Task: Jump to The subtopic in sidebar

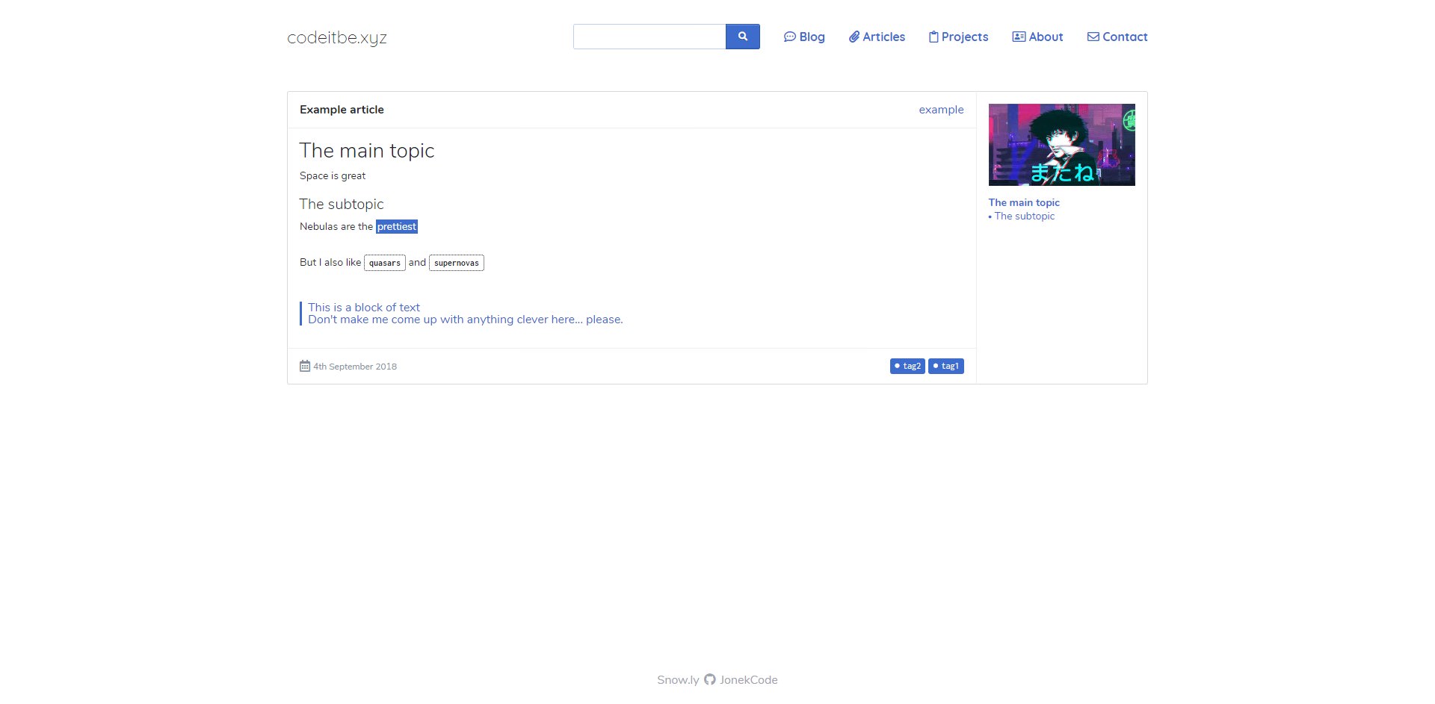Action: [x=1024, y=216]
